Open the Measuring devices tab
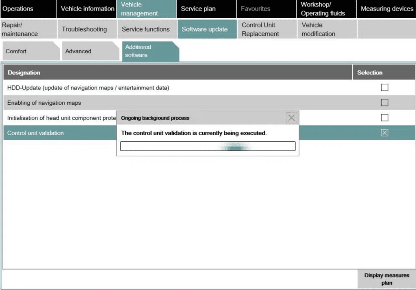416x290 pixels. (x=386, y=8)
